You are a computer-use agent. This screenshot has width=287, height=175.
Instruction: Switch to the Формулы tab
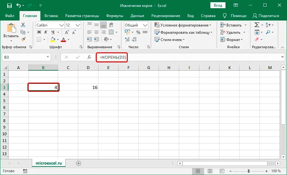point(115,16)
